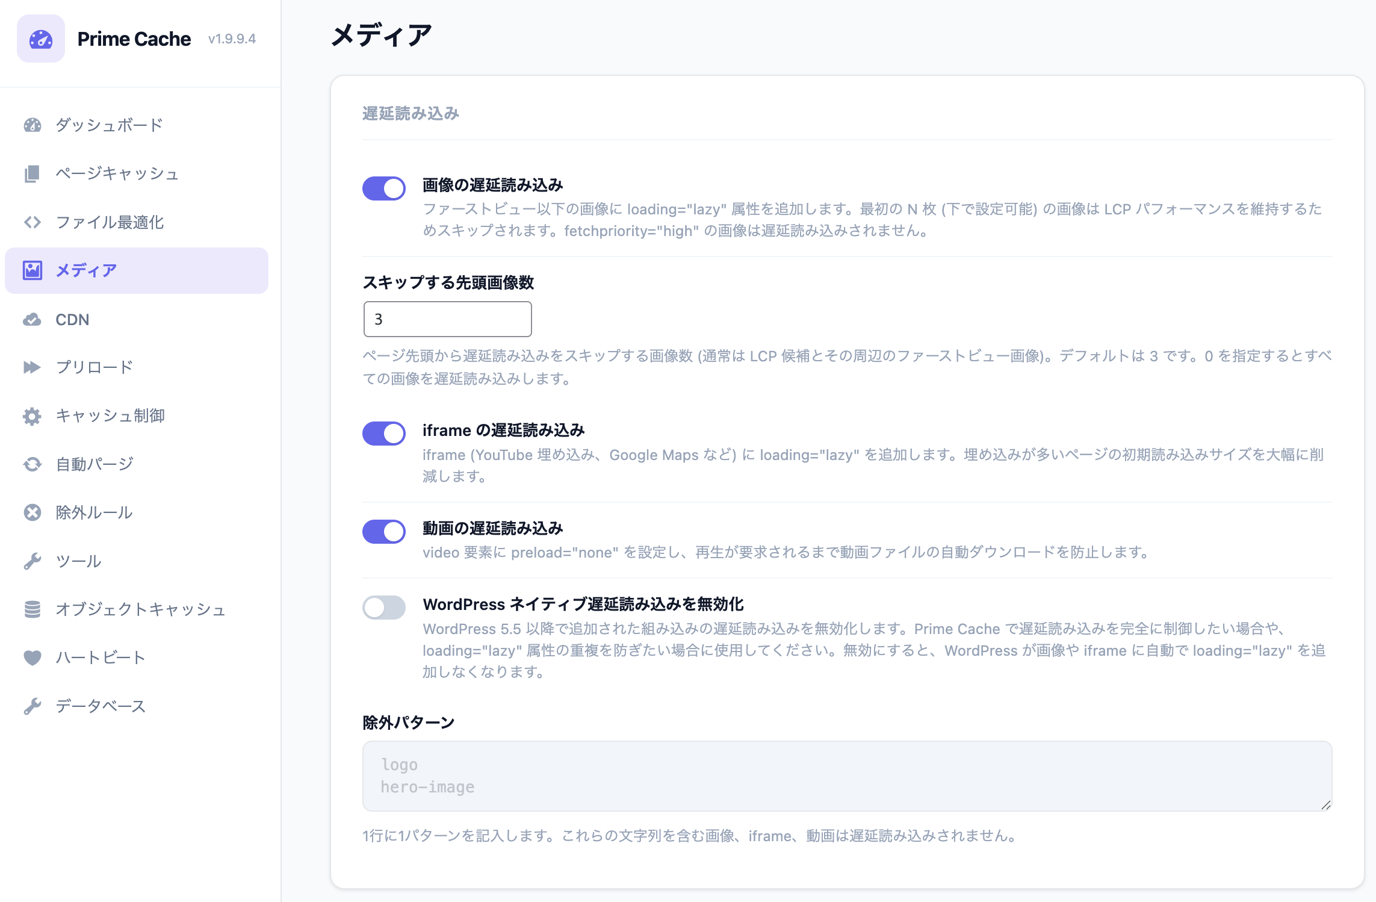This screenshot has height=902, width=1376.
Task: Enable WordPress ネイティブ遅延読み込みを無効化 toggle
Action: click(x=384, y=608)
